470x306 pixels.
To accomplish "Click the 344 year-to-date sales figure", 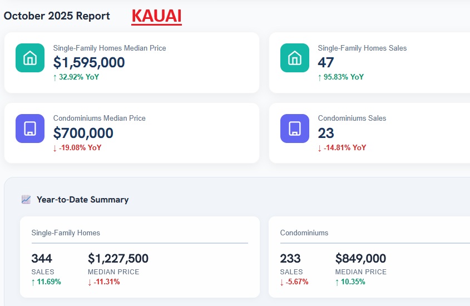I will [x=42, y=258].
